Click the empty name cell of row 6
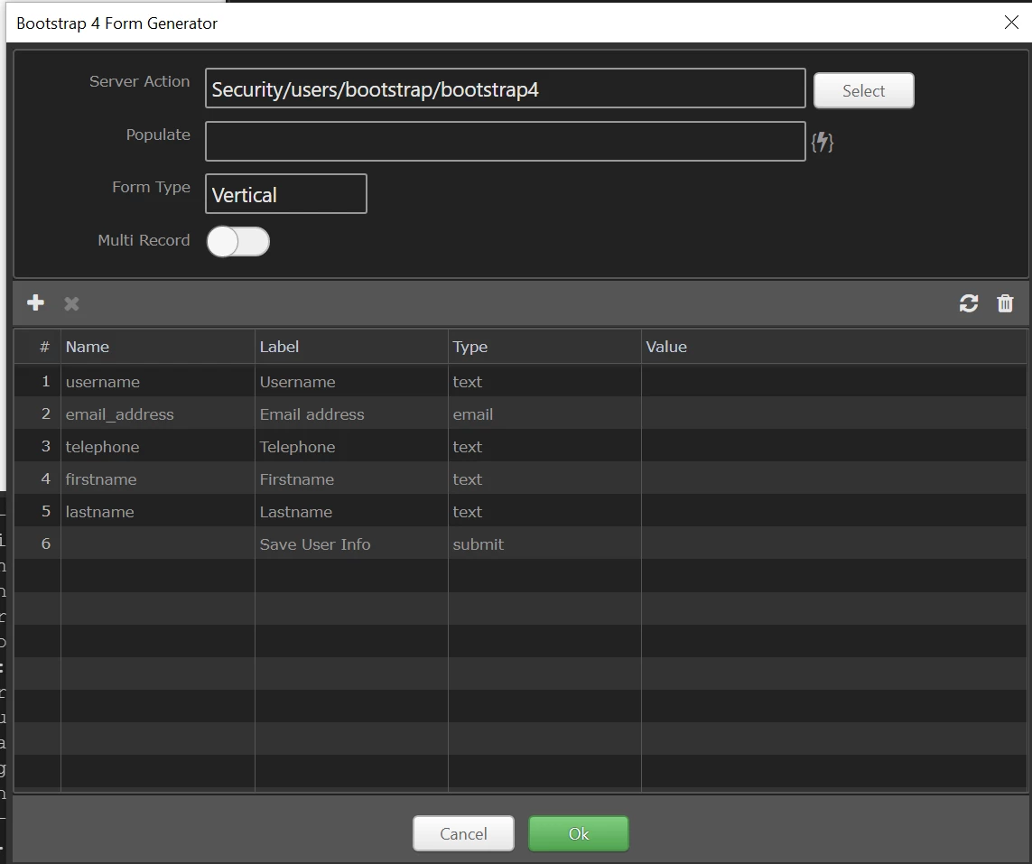 click(x=157, y=543)
